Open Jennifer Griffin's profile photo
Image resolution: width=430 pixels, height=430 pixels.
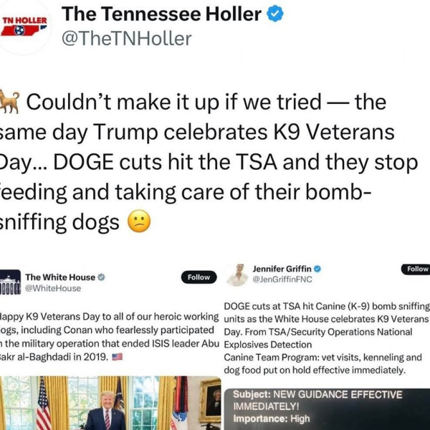pos(237,274)
